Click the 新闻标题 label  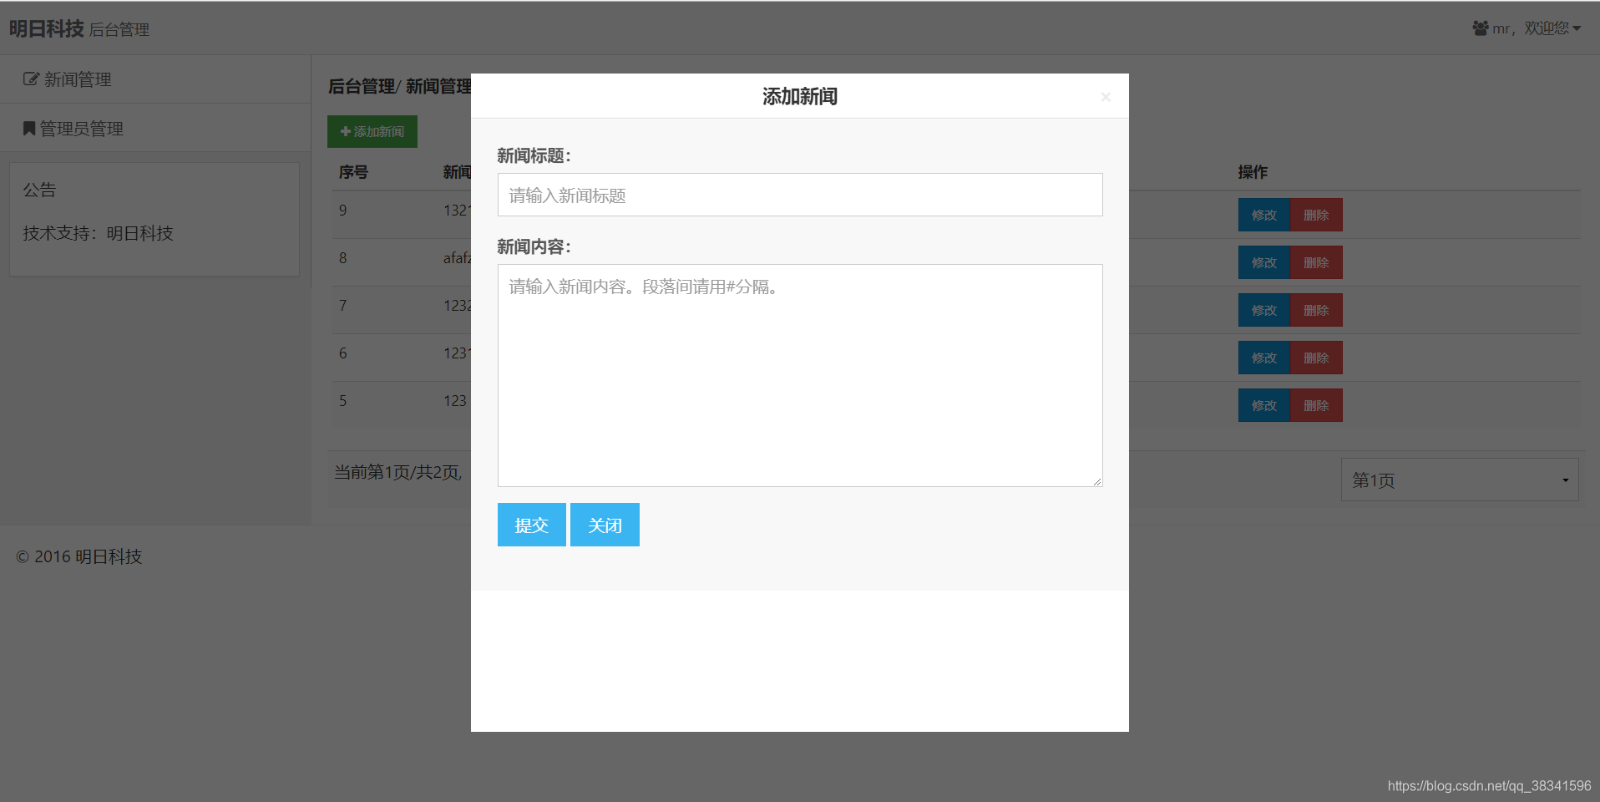[x=534, y=155]
